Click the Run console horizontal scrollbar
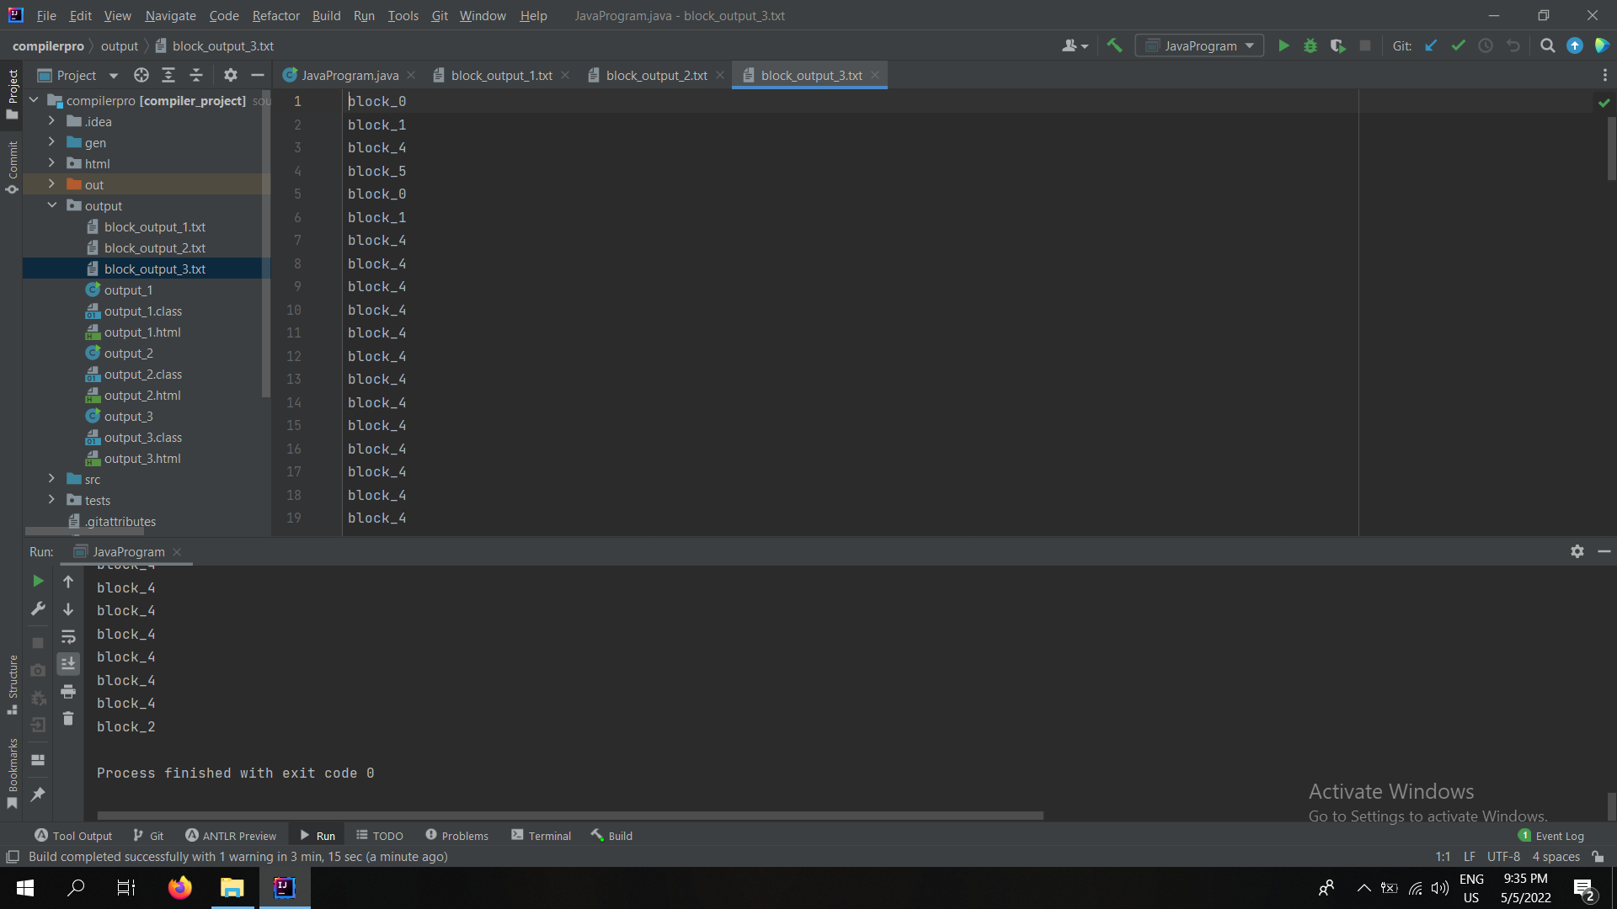 (x=569, y=816)
